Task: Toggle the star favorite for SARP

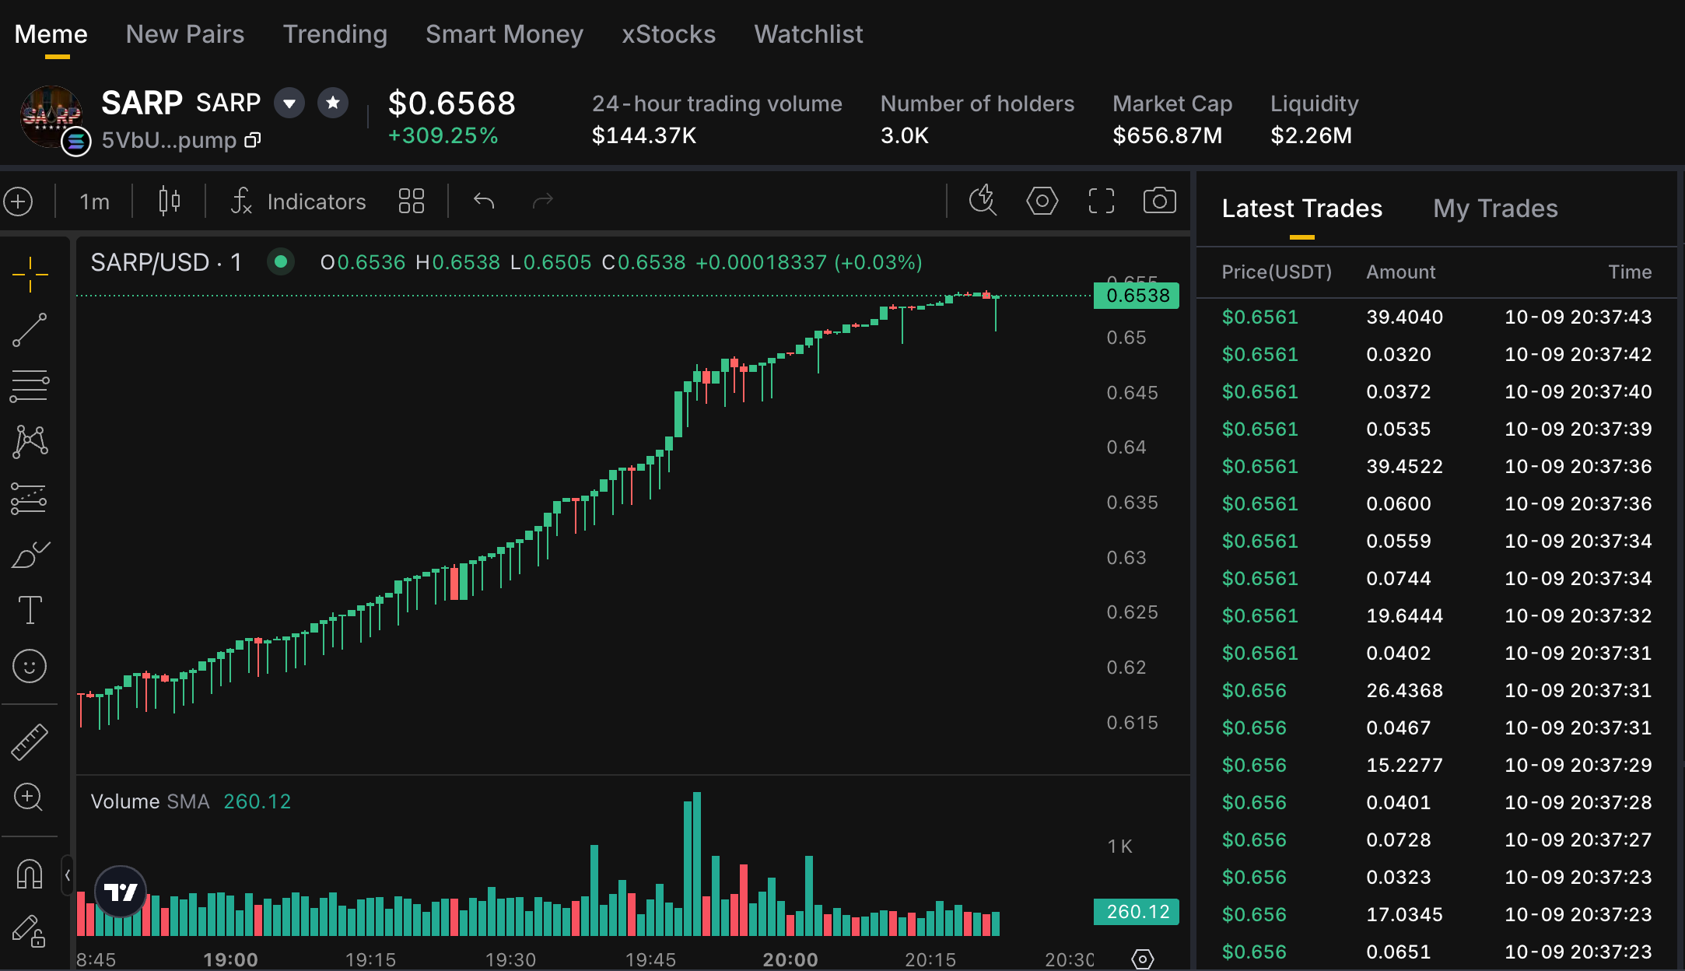Action: 333,103
